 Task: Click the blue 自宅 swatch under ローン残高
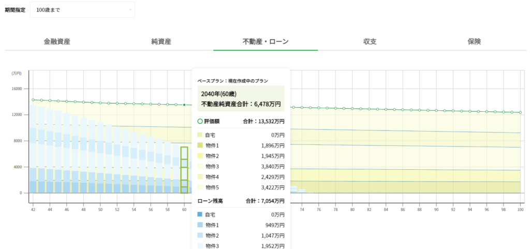[201, 214]
